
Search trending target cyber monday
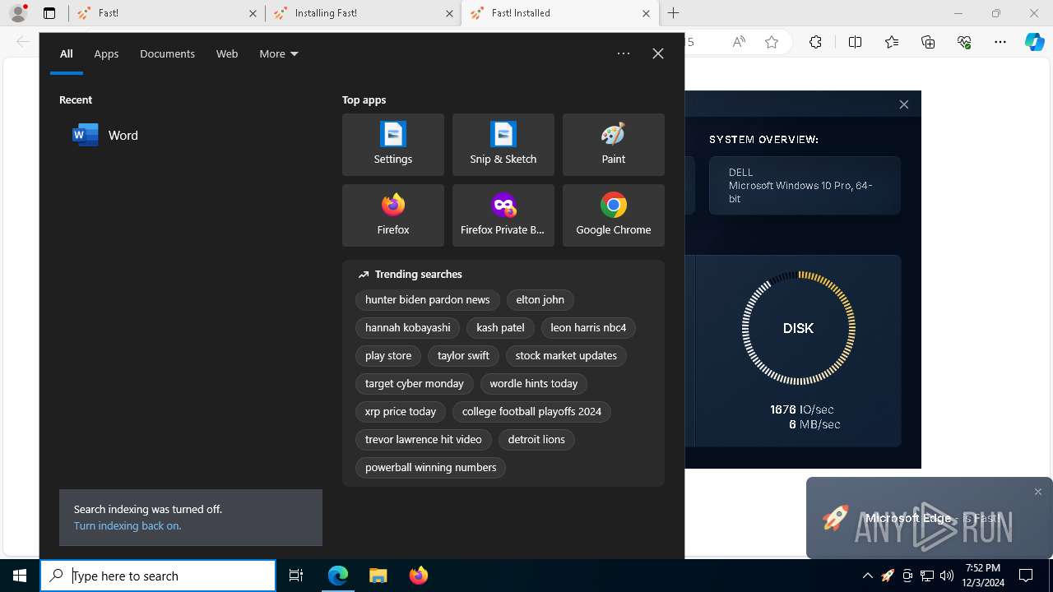[x=415, y=384]
